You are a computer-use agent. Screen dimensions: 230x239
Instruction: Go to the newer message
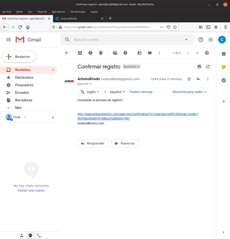pyautogui.click(x=188, y=53)
